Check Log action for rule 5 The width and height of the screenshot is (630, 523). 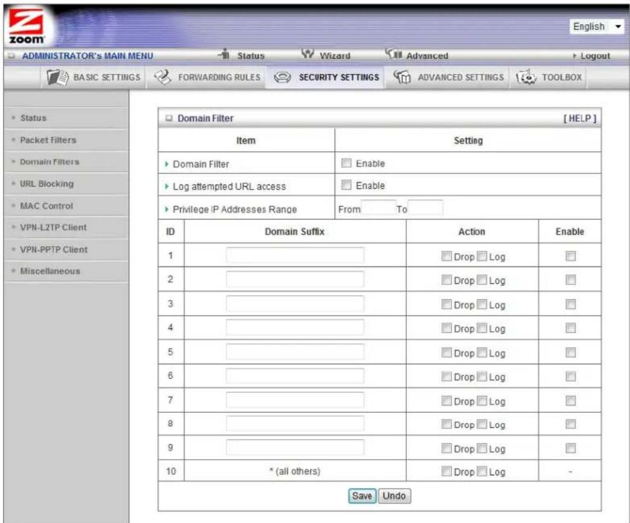(x=482, y=352)
